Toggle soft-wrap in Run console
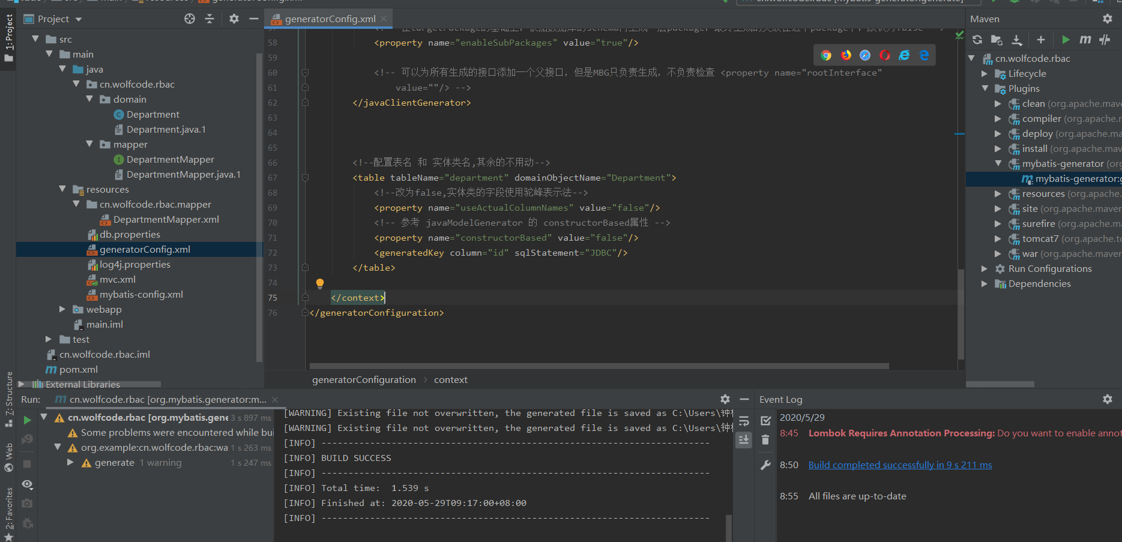Image resolution: width=1122 pixels, height=542 pixels. (x=744, y=421)
